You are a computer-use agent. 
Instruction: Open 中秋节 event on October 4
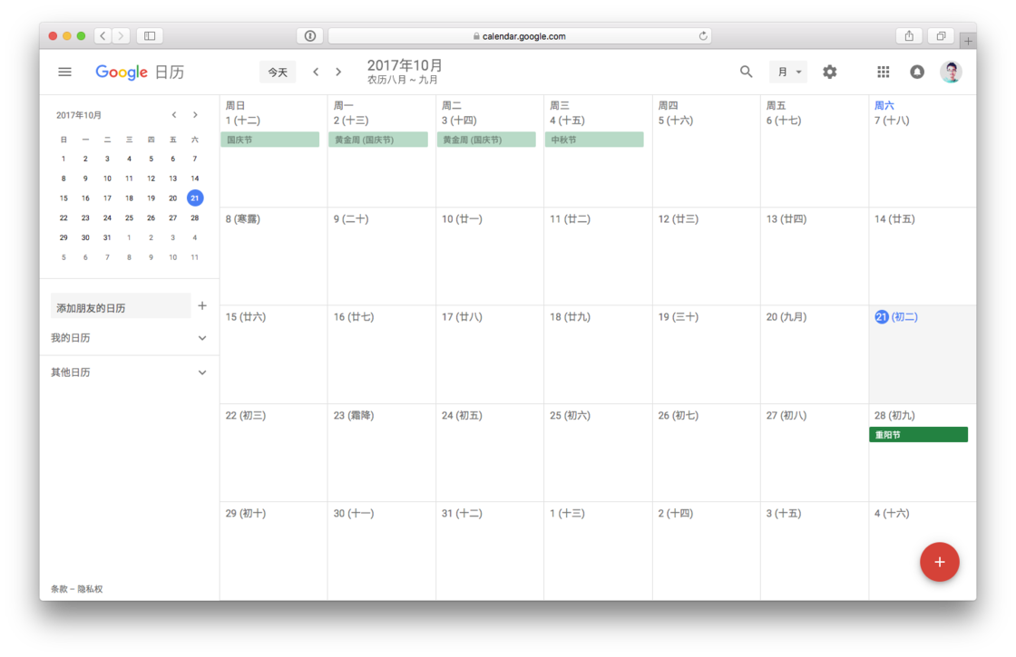click(594, 140)
